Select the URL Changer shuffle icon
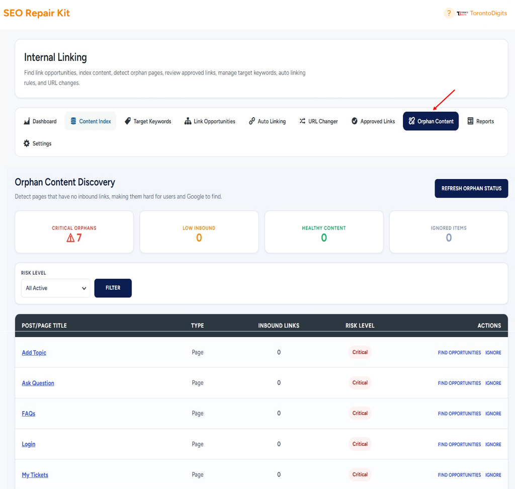Image resolution: width=515 pixels, height=489 pixels. pyautogui.click(x=302, y=121)
